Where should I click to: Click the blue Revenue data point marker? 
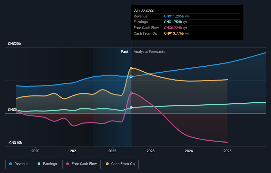click(131, 76)
